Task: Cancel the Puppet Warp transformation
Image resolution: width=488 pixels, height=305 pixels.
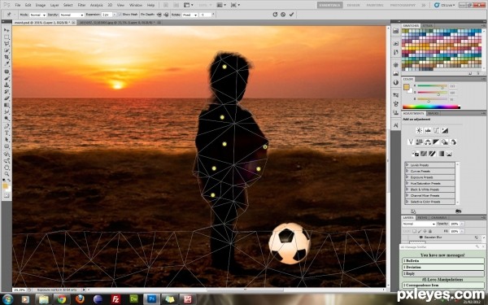Action: (x=283, y=15)
